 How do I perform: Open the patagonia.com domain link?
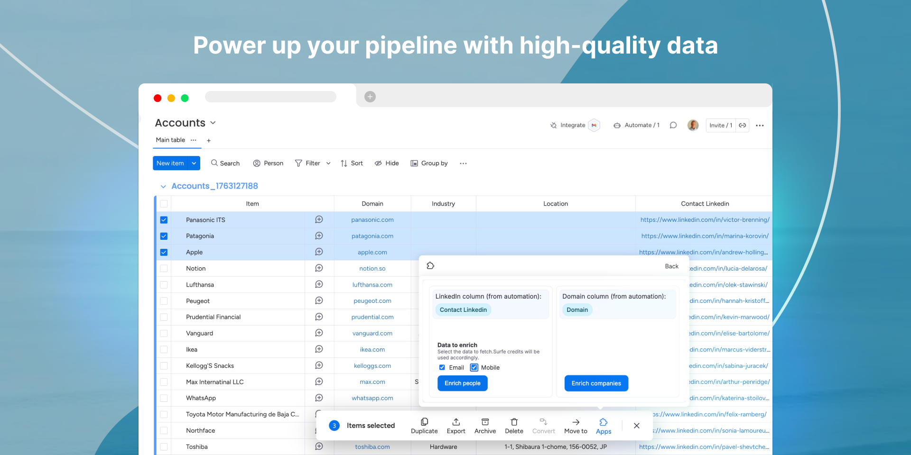tap(372, 236)
